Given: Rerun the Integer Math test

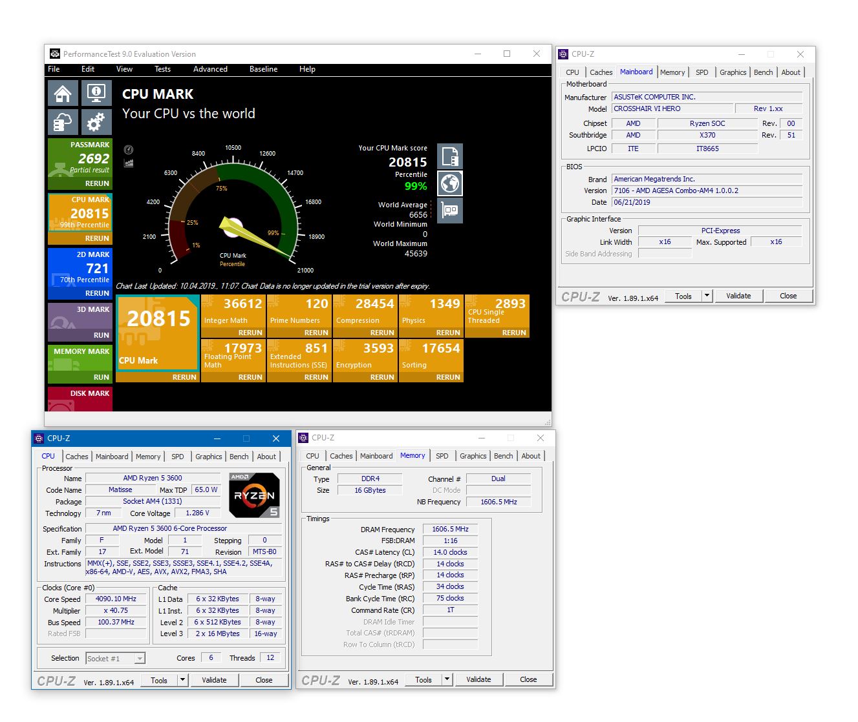Looking at the screenshot, I should (250, 333).
